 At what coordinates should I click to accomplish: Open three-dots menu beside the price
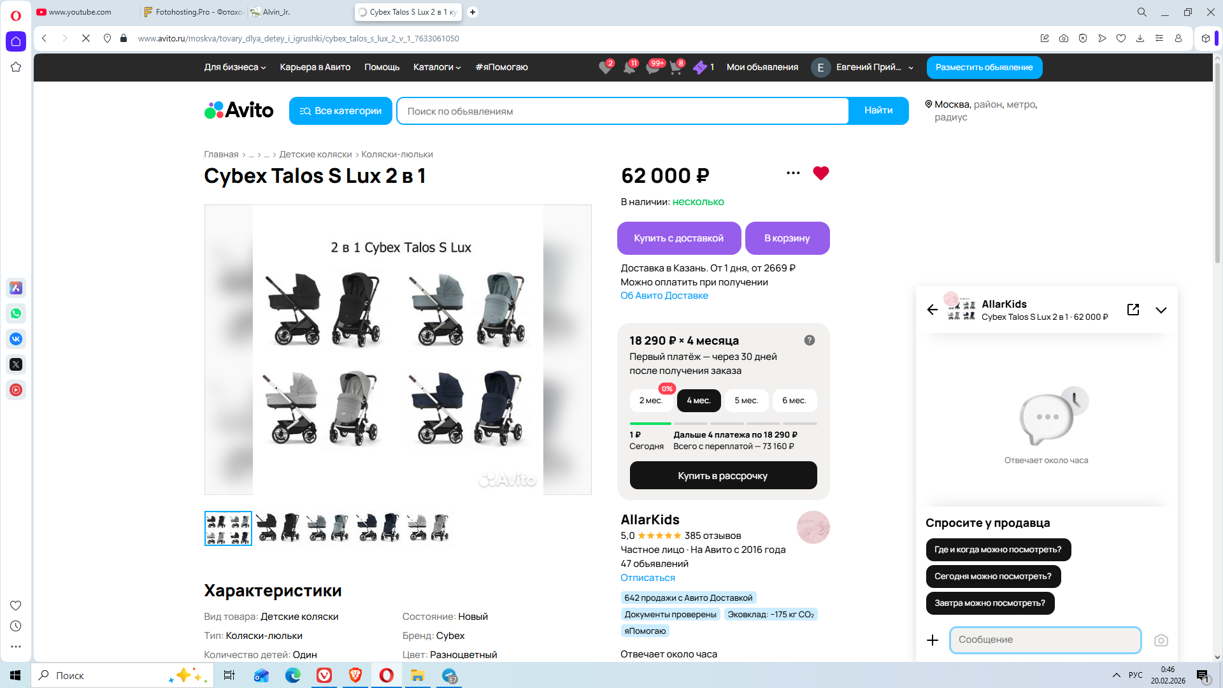[x=793, y=173]
